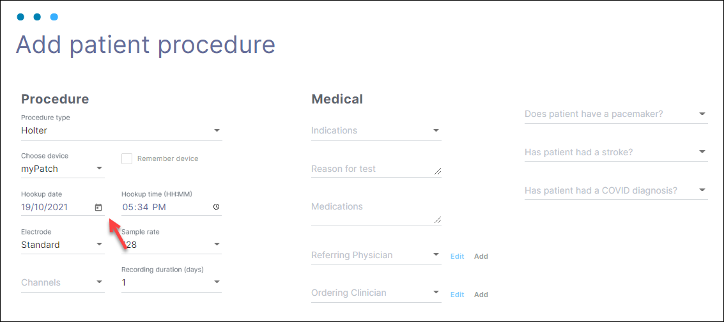The width and height of the screenshot is (724, 322).
Task: Expand the Recording duration dropdown
Action: [217, 282]
